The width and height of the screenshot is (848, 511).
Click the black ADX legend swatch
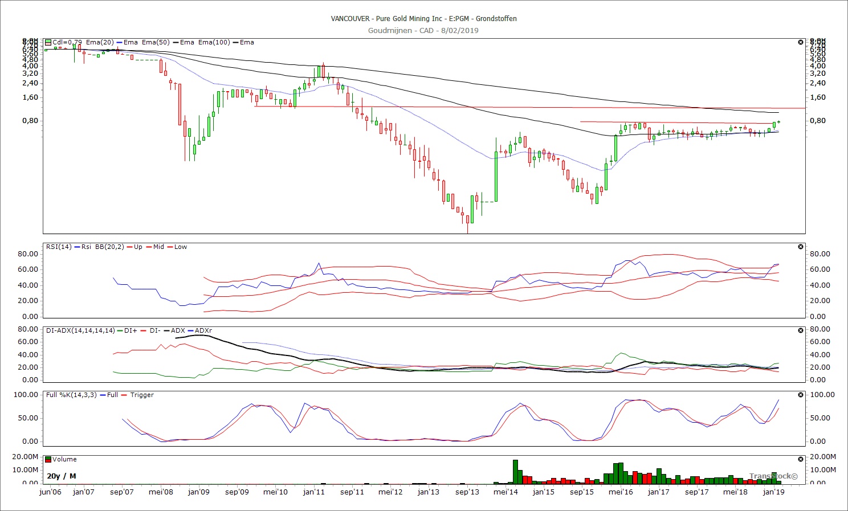[166, 330]
